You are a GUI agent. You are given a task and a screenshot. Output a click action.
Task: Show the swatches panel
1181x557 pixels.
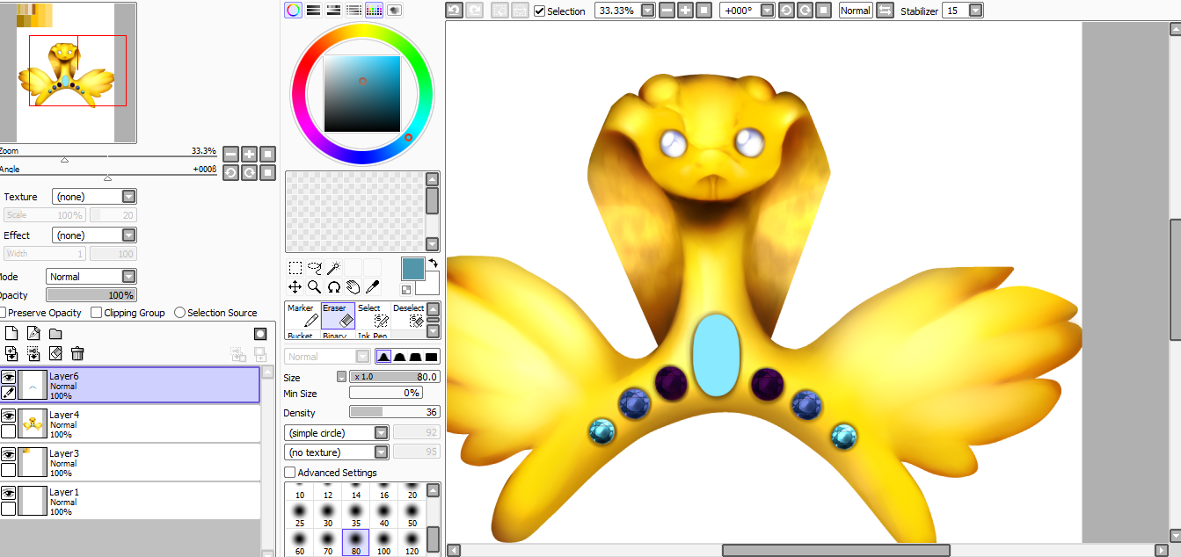(x=374, y=10)
